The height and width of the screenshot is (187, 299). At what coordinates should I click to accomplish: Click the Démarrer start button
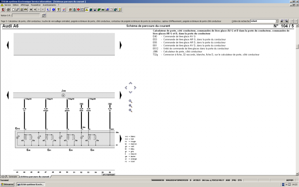tap(7, 184)
